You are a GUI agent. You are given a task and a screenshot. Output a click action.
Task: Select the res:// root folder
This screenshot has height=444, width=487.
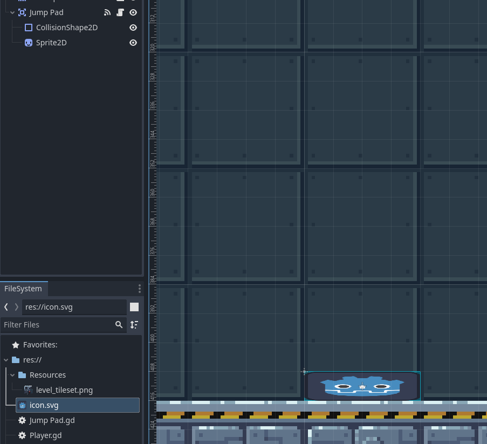point(32,360)
